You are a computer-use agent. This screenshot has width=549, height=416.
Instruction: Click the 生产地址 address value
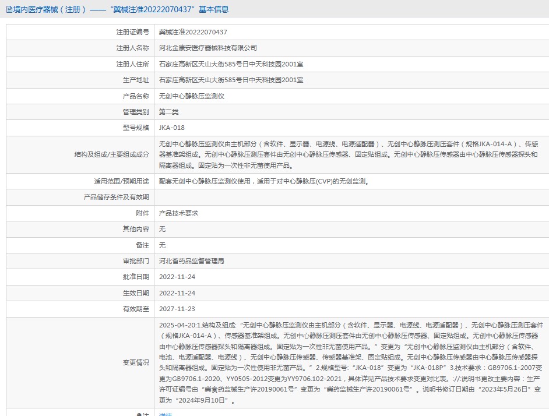click(231, 80)
